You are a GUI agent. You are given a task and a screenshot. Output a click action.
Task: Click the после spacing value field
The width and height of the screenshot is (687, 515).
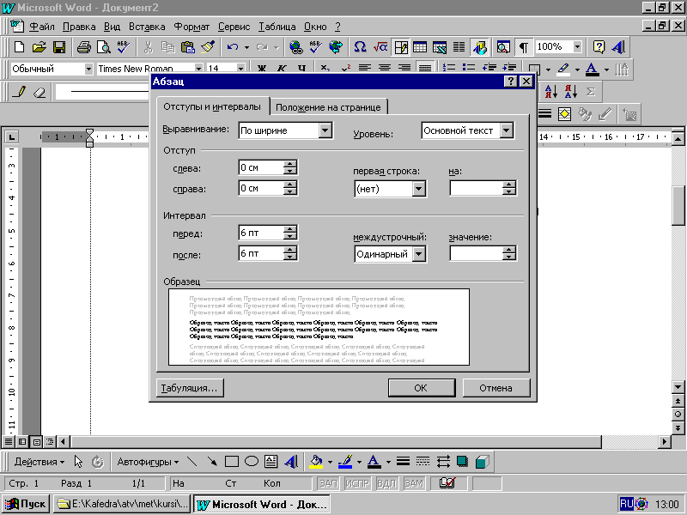click(x=261, y=253)
